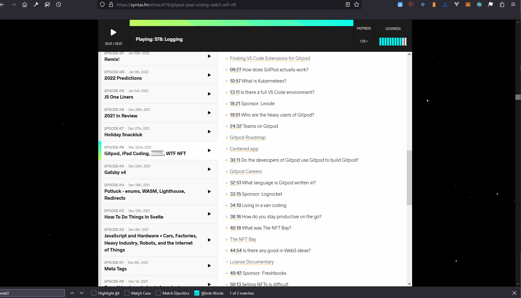
Task: Open the browser extensions puzzle-piece icon
Action: click(x=502, y=4)
